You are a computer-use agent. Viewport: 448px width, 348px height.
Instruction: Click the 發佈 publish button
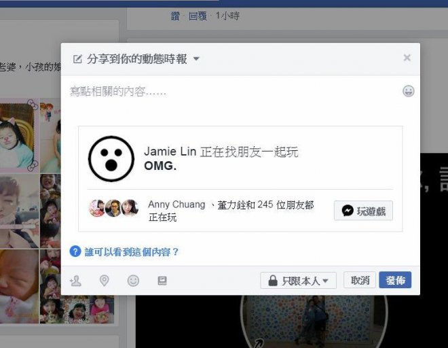395,280
